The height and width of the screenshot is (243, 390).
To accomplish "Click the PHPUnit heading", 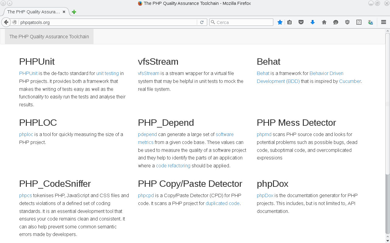I will point(37,62).
